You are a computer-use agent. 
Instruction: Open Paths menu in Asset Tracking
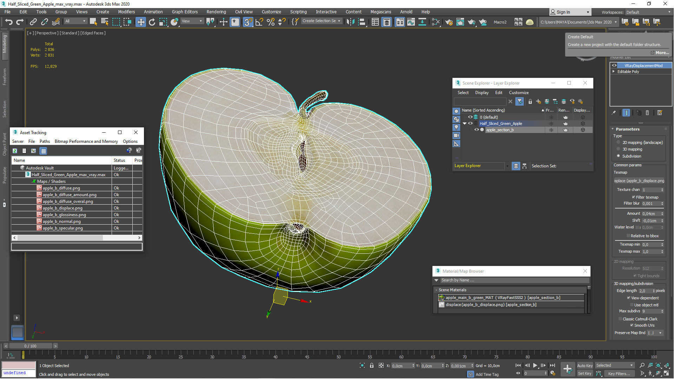click(45, 141)
